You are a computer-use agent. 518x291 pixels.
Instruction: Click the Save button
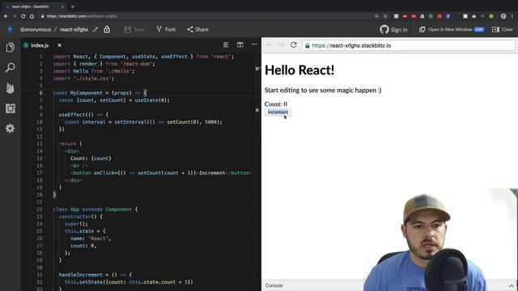[134, 29]
